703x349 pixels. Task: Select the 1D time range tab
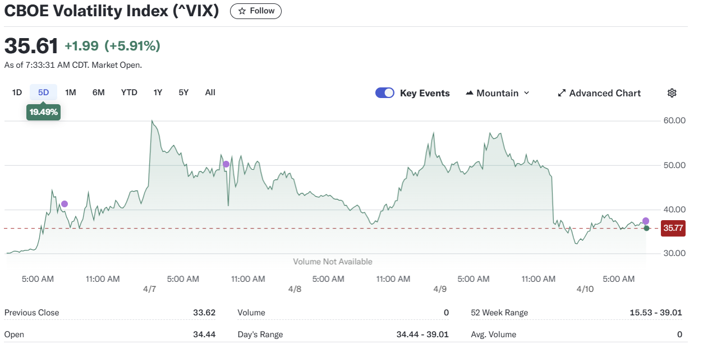(x=17, y=92)
